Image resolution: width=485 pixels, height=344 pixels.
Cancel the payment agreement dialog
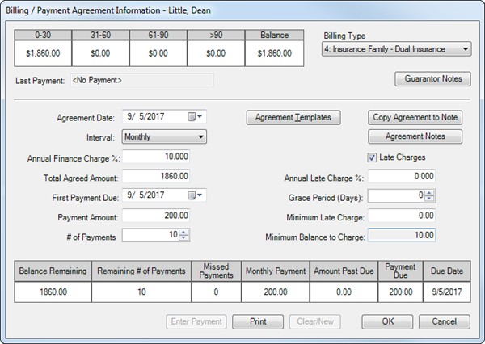tap(444, 321)
